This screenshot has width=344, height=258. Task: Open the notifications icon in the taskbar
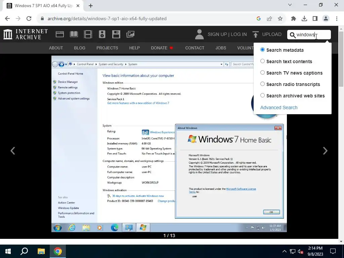[x=333, y=251]
